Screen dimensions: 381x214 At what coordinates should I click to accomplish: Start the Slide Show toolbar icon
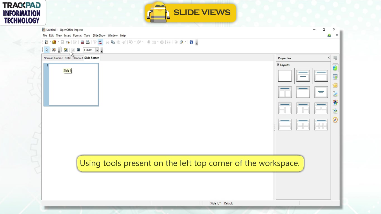(54, 50)
